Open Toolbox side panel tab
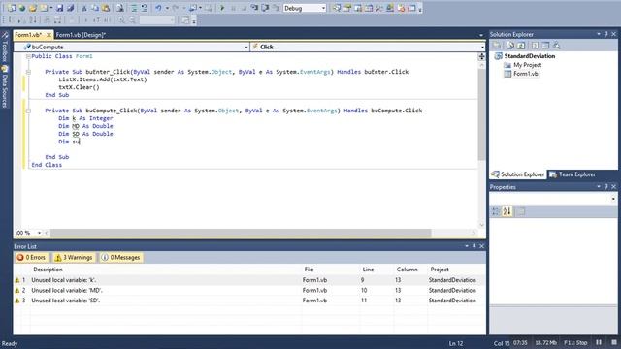621x349 pixels. (x=5, y=47)
